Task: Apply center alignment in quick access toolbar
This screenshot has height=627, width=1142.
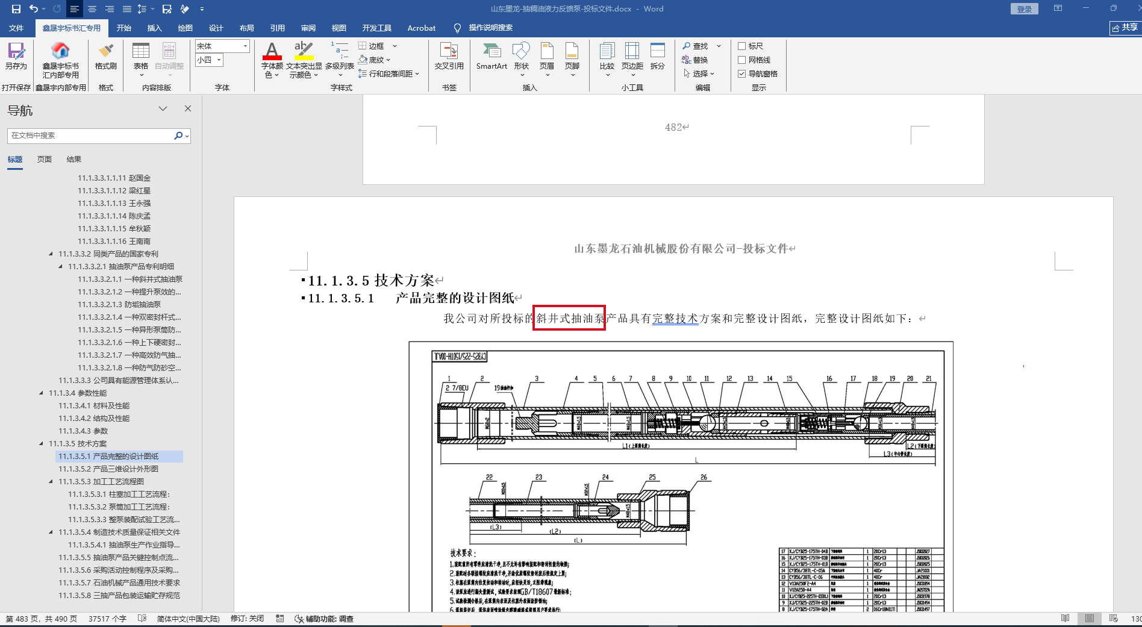Action: [92, 9]
